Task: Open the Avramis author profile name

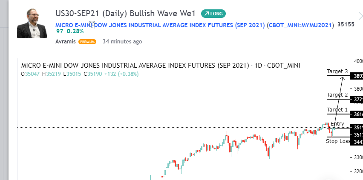Action: (66, 42)
